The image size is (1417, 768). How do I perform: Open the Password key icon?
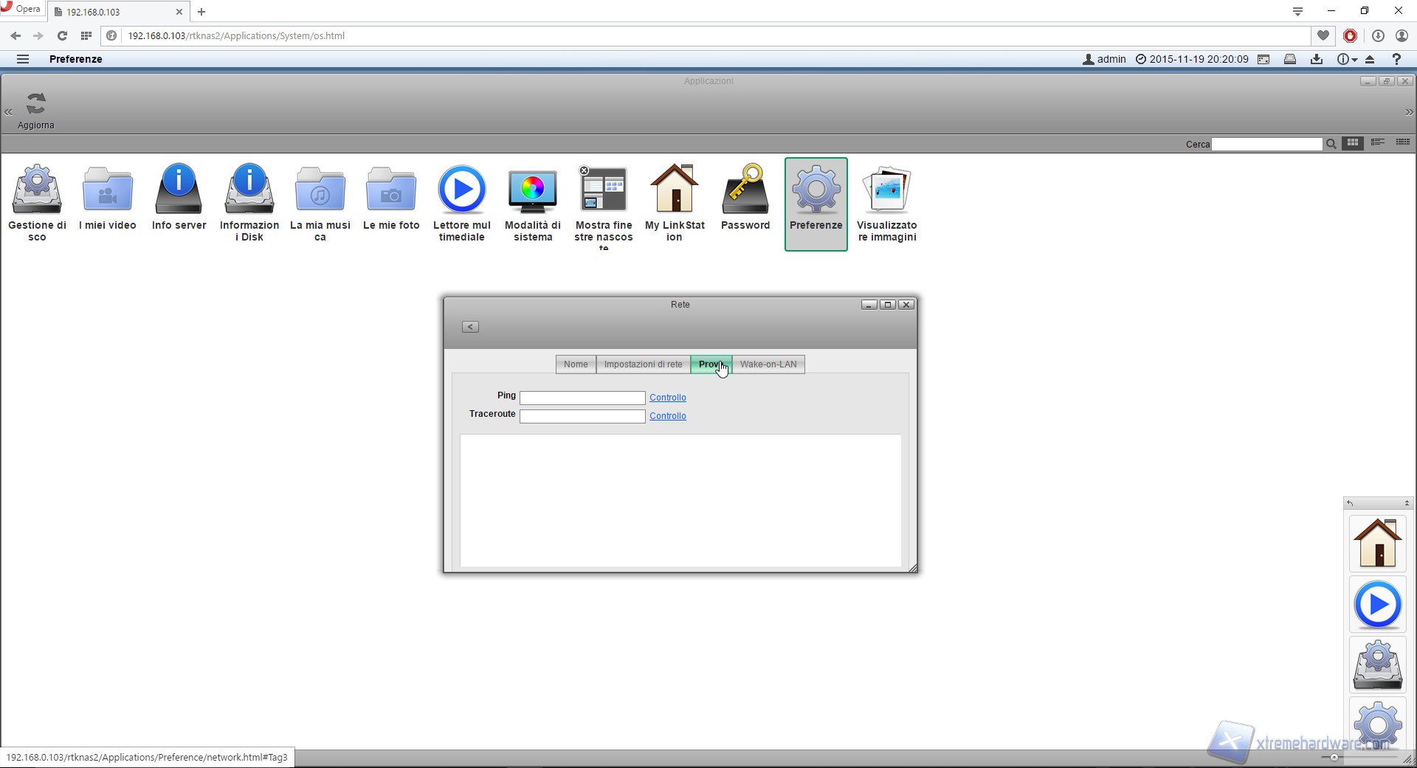tap(745, 190)
